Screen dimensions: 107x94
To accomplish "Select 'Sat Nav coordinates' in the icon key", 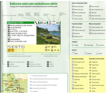I will point(35,64).
